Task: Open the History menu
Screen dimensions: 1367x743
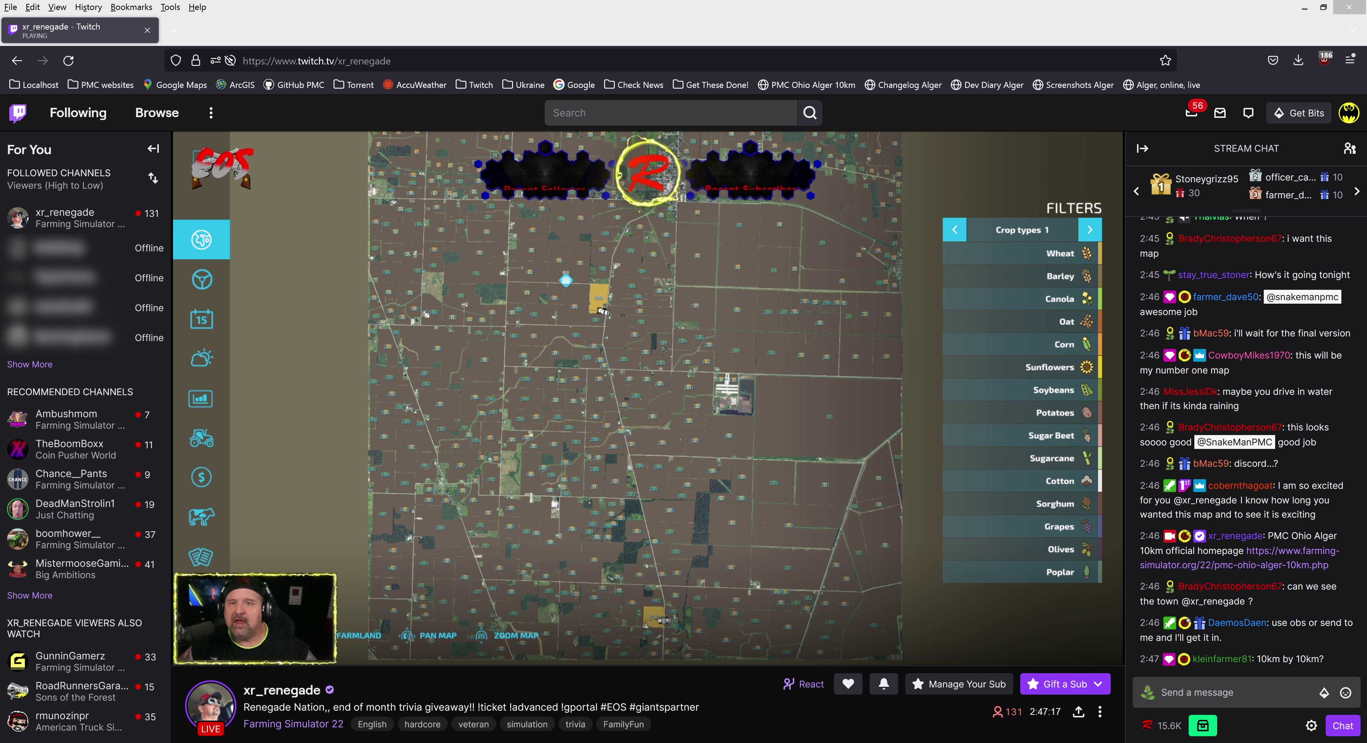Action: click(x=88, y=7)
